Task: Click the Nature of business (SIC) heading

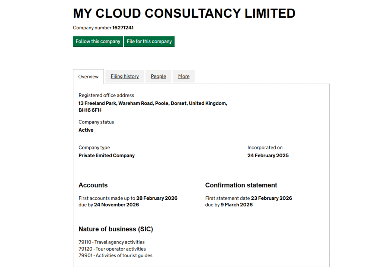Action: (x=116, y=229)
